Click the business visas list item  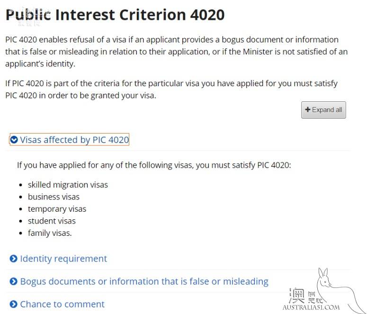pyautogui.click(x=54, y=197)
